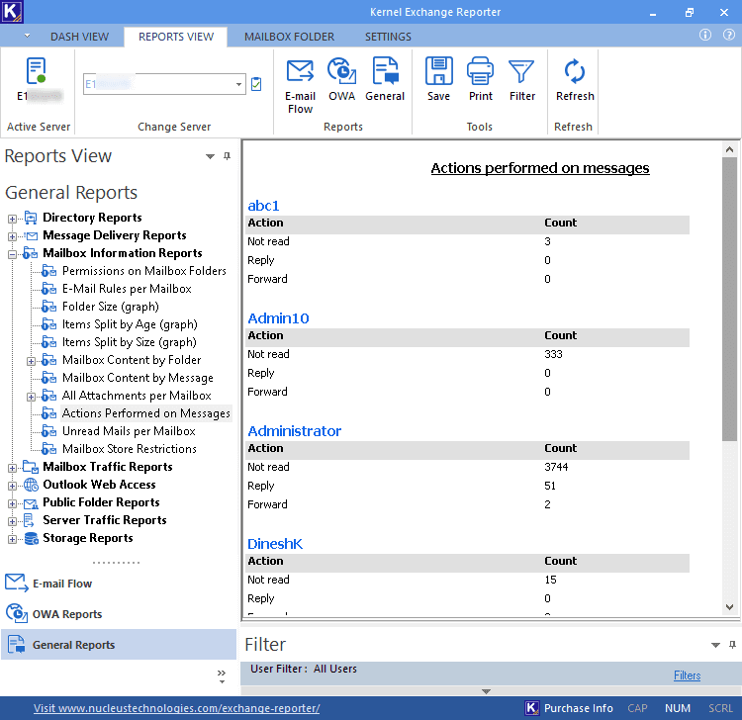This screenshot has height=720, width=742.
Task: Open Reports View panel options arrow
Action: tap(210, 156)
